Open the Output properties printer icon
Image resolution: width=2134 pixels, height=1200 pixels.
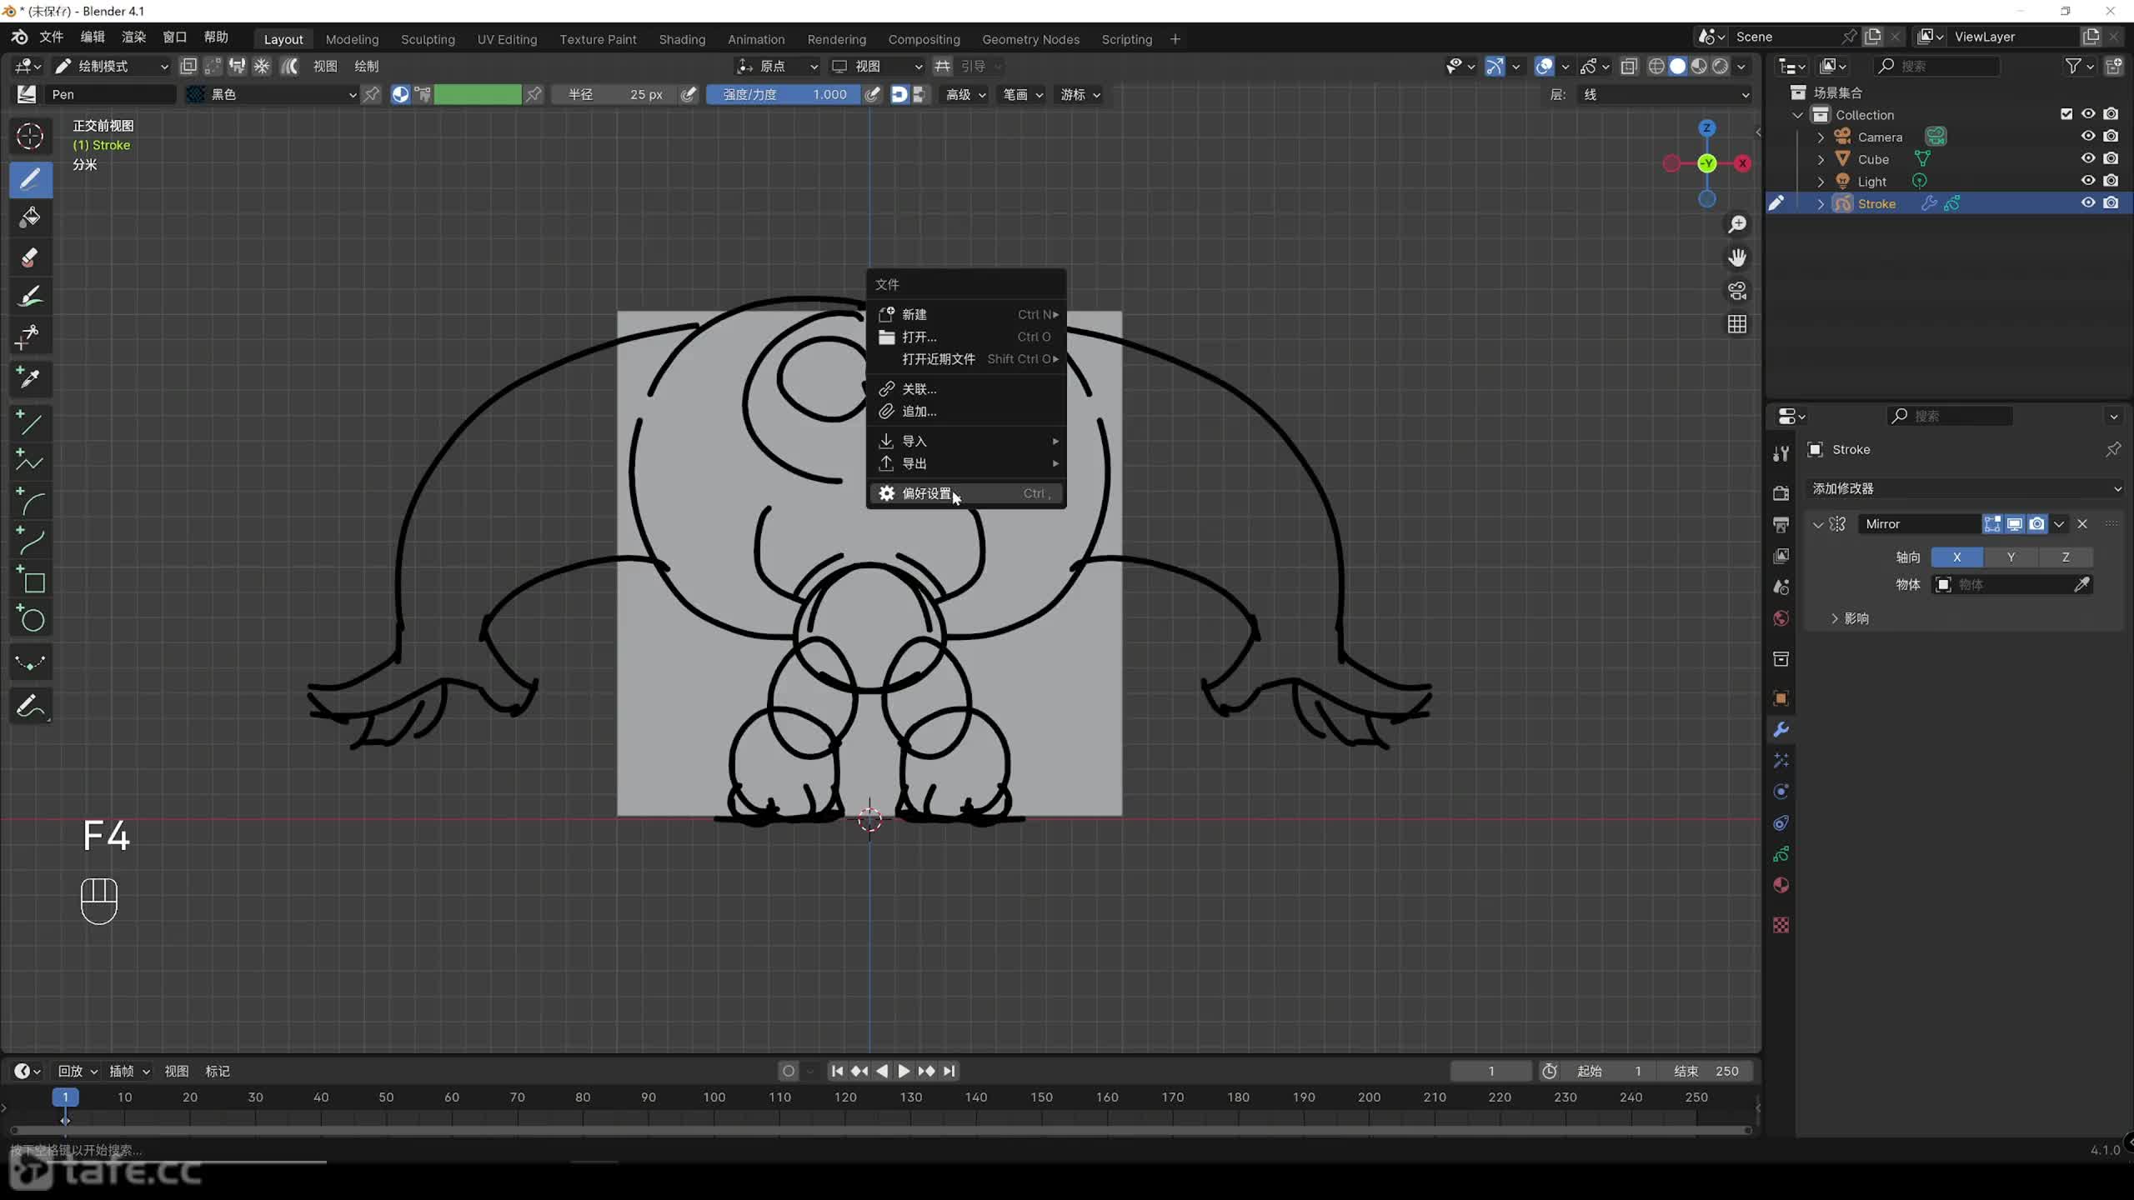point(1781,525)
